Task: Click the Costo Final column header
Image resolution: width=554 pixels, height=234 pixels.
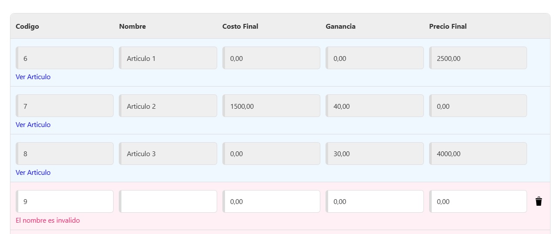Action: point(240,27)
